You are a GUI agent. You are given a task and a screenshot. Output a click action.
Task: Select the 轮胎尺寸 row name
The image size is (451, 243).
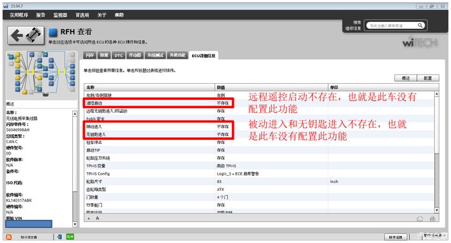pos(94,181)
